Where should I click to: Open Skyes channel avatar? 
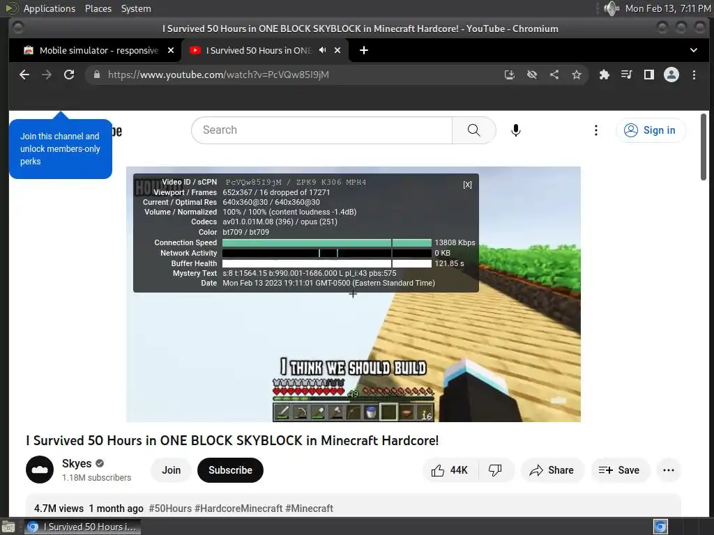[x=40, y=470]
